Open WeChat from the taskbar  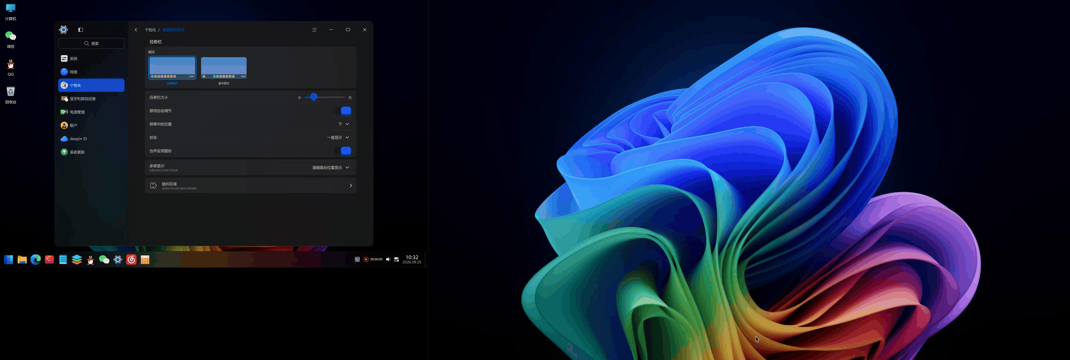[x=104, y=260]
